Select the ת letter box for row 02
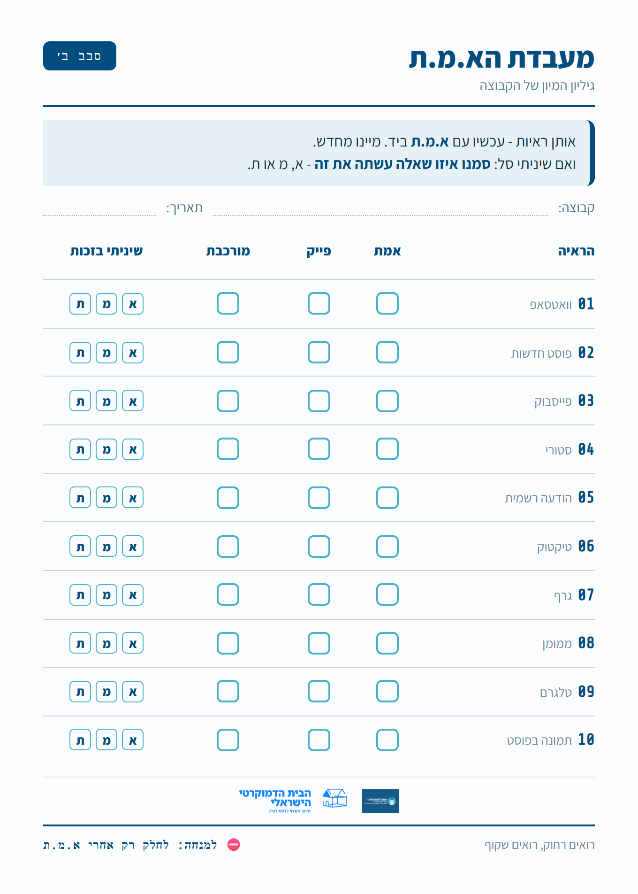The width and height of the screenshot is (638, 894). coord(80,353)
